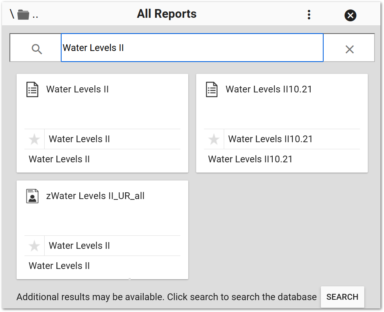Click the report icon on Water Levels II card

click(32, 89)
